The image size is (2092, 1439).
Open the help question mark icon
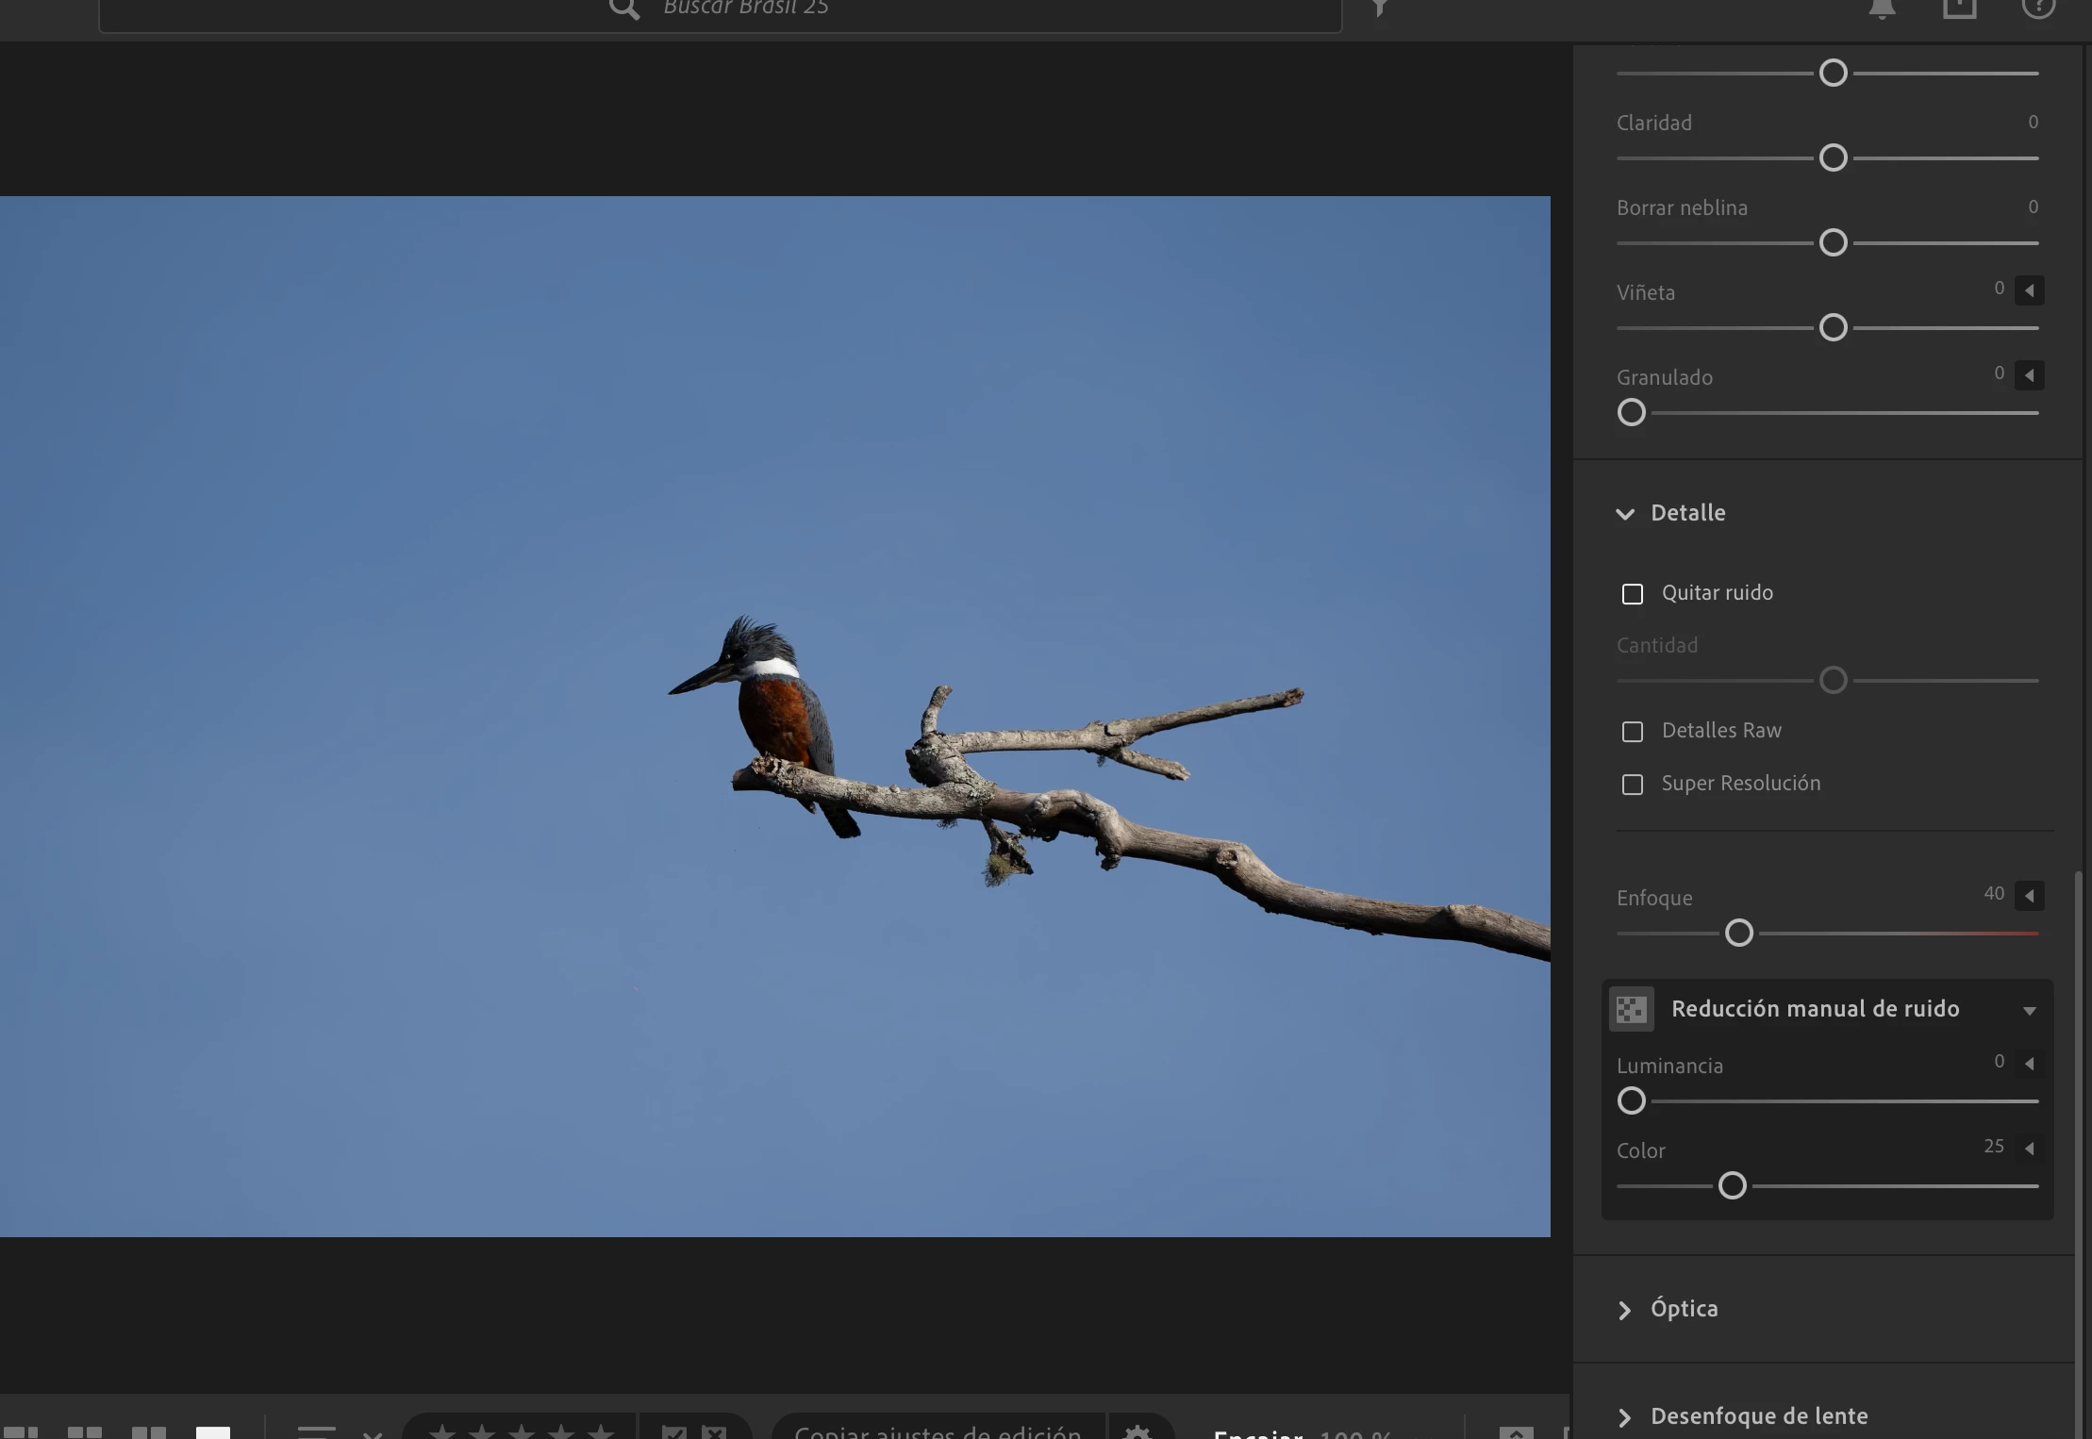(x=2038, y=8)
